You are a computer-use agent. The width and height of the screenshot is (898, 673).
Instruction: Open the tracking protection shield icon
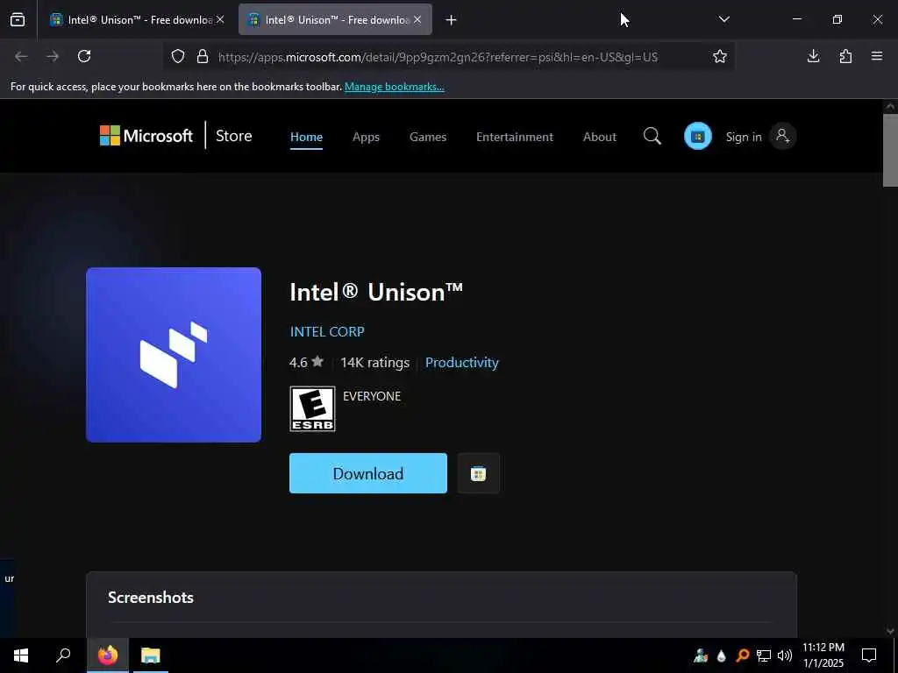pos(178,56)
